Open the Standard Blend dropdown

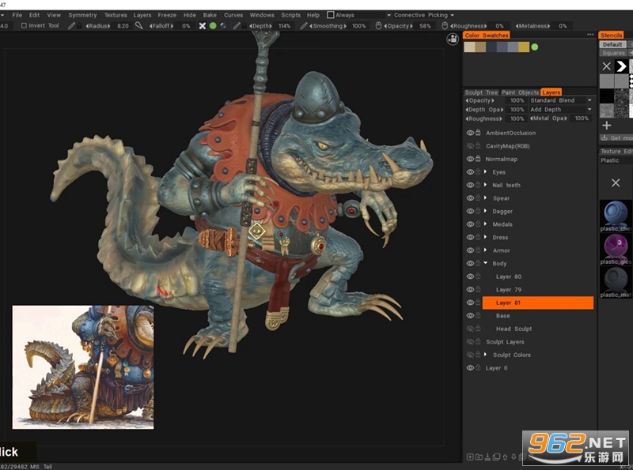pyautogui.click(x=561, y=100)
